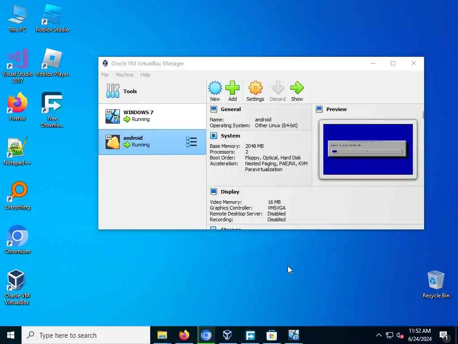Click the Base Memory 2048 MB value
The width and height of the screenshot is (458, 344).
pyautogui.click(x=254, y=146)
